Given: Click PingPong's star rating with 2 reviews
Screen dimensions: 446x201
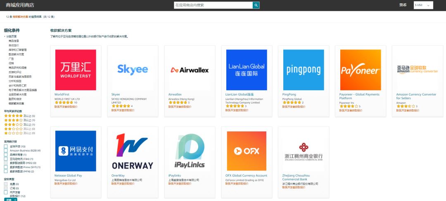Looking at the screenshot, I should click(x=293, y=102).
